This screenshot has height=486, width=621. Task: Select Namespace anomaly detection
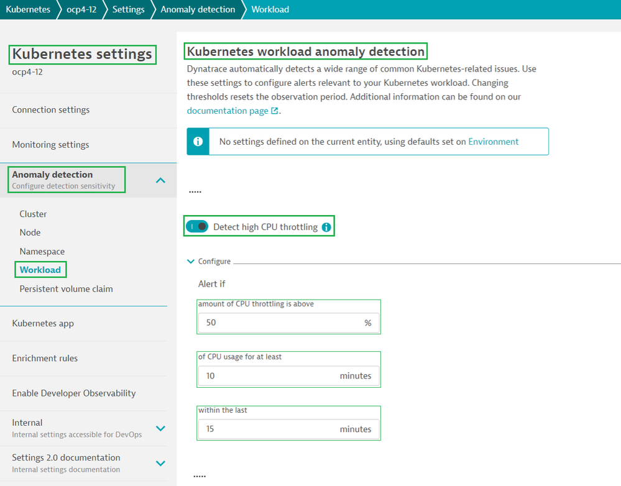[x=42, y=252]
